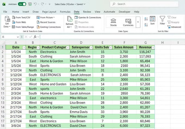This screenshot has width=185, height=129.
Task: Click the Name Box showing J1
Action: [x=9, y=37]
